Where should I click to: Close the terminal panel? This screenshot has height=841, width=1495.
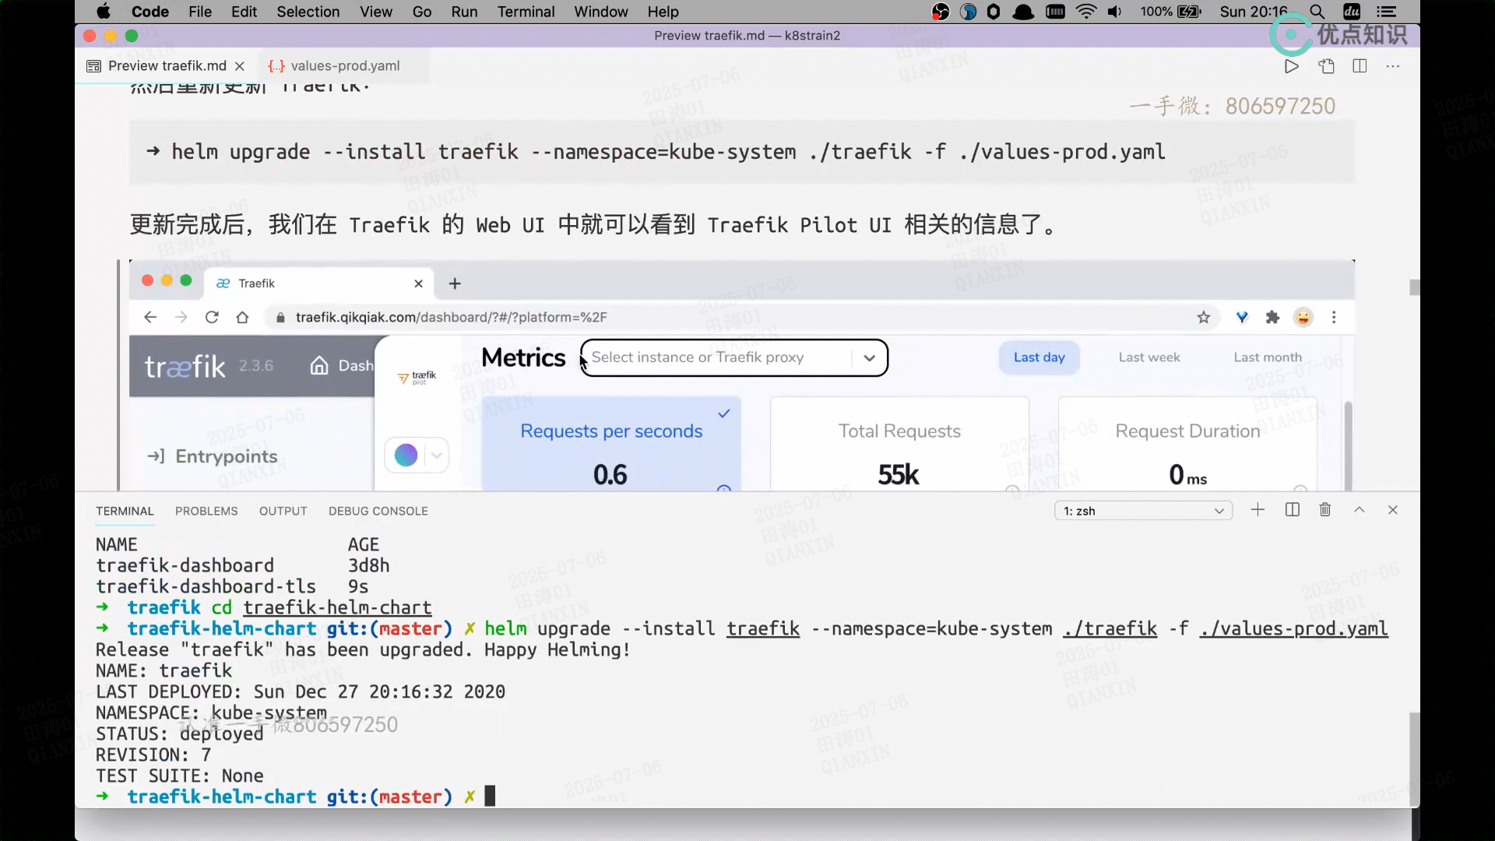[x=1393, y=510]
